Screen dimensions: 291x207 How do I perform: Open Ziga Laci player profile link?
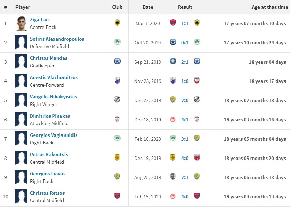pos(40,20)
